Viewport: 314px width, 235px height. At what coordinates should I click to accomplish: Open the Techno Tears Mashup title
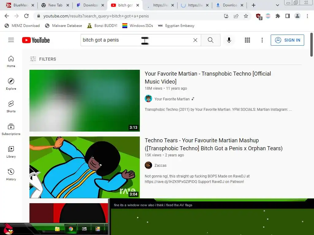coord(213,144)
